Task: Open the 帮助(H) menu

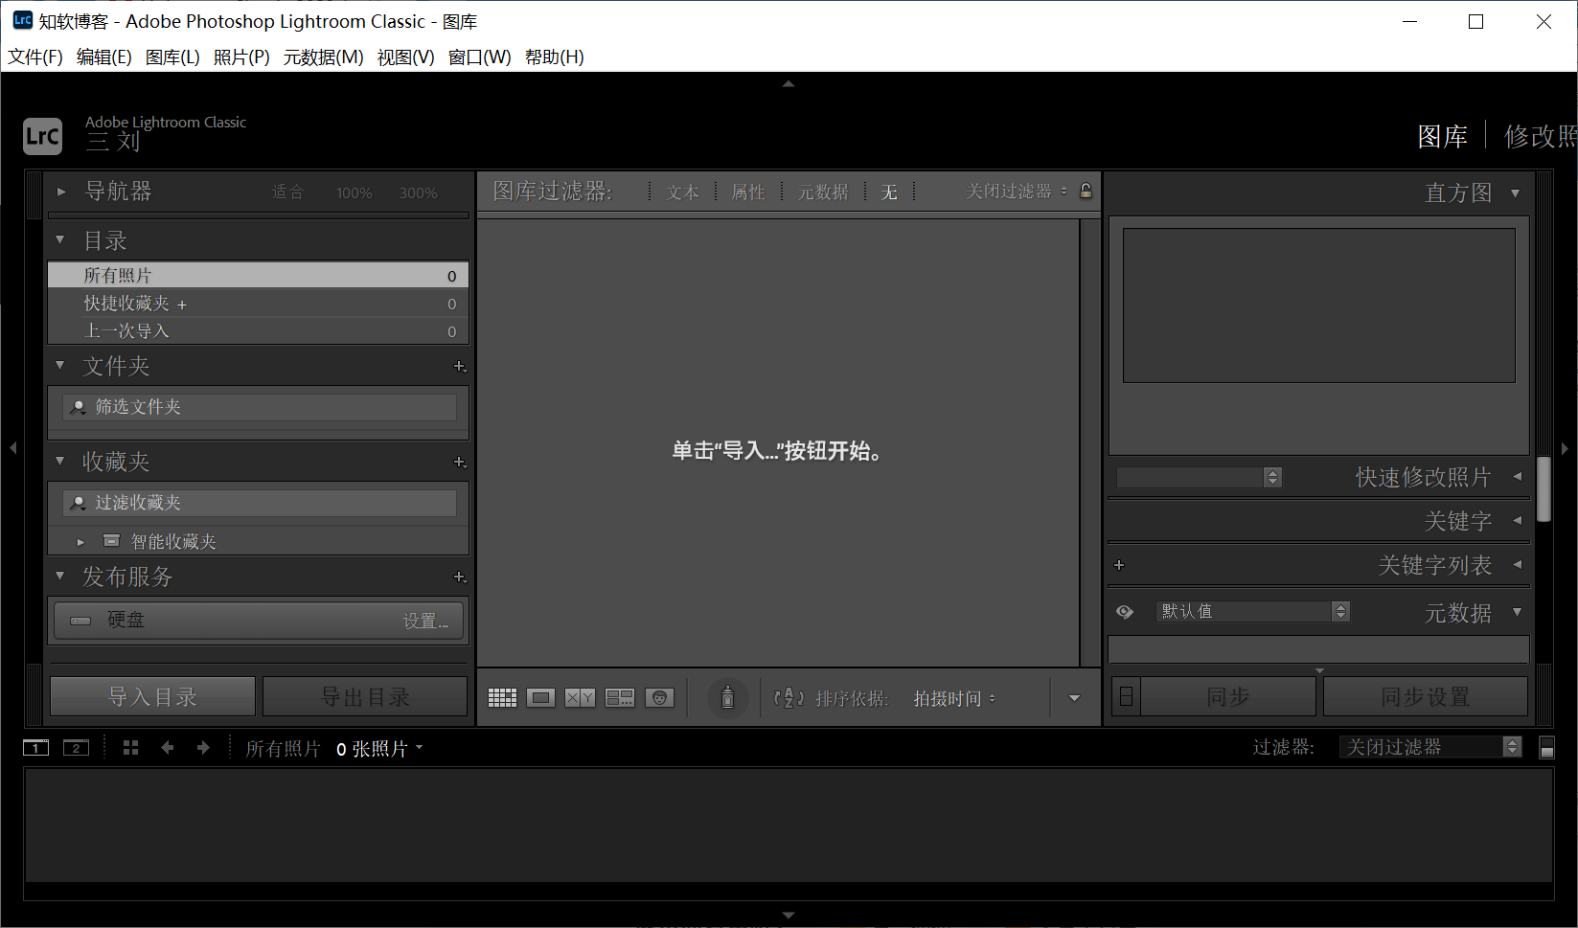Action: pos(555,57)
